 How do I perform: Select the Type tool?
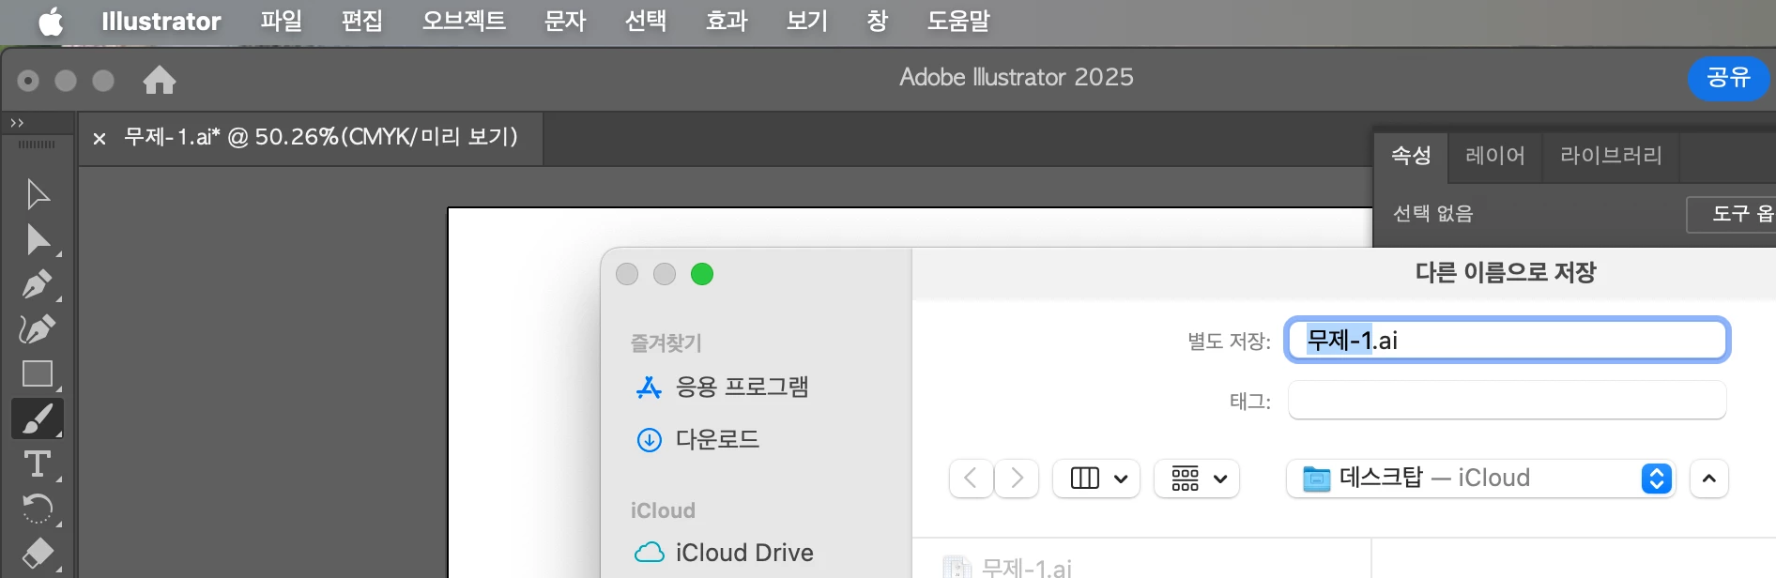click(38, 464)
